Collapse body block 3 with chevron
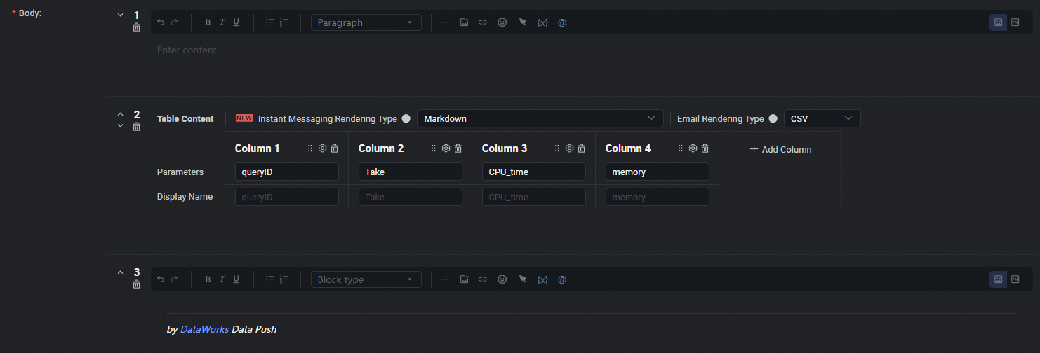The height and width of the screenshot is (353, 1040). coord(120,272)
